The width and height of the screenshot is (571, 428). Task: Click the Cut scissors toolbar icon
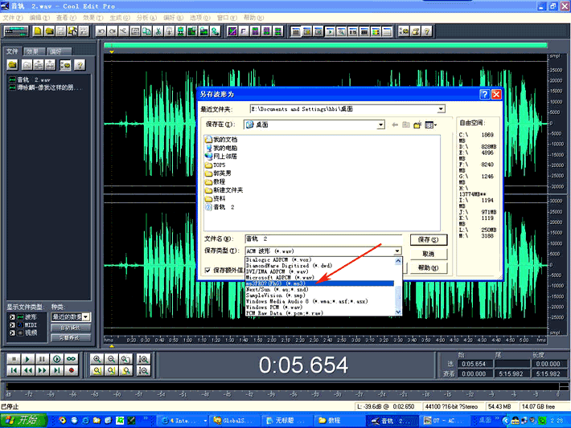pos(159,31)
